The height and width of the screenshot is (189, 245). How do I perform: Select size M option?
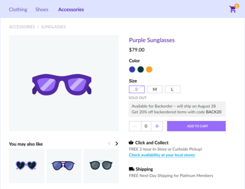point(155,89)
